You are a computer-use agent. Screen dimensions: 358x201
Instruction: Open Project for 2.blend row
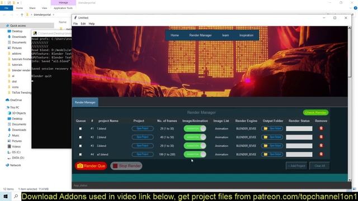(x=143, y=137)
